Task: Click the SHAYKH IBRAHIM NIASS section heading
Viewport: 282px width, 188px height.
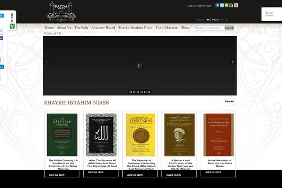Action: 77,102
